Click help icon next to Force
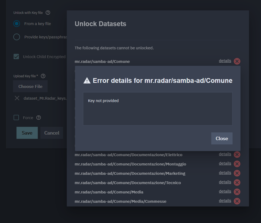 click(39, 117)
